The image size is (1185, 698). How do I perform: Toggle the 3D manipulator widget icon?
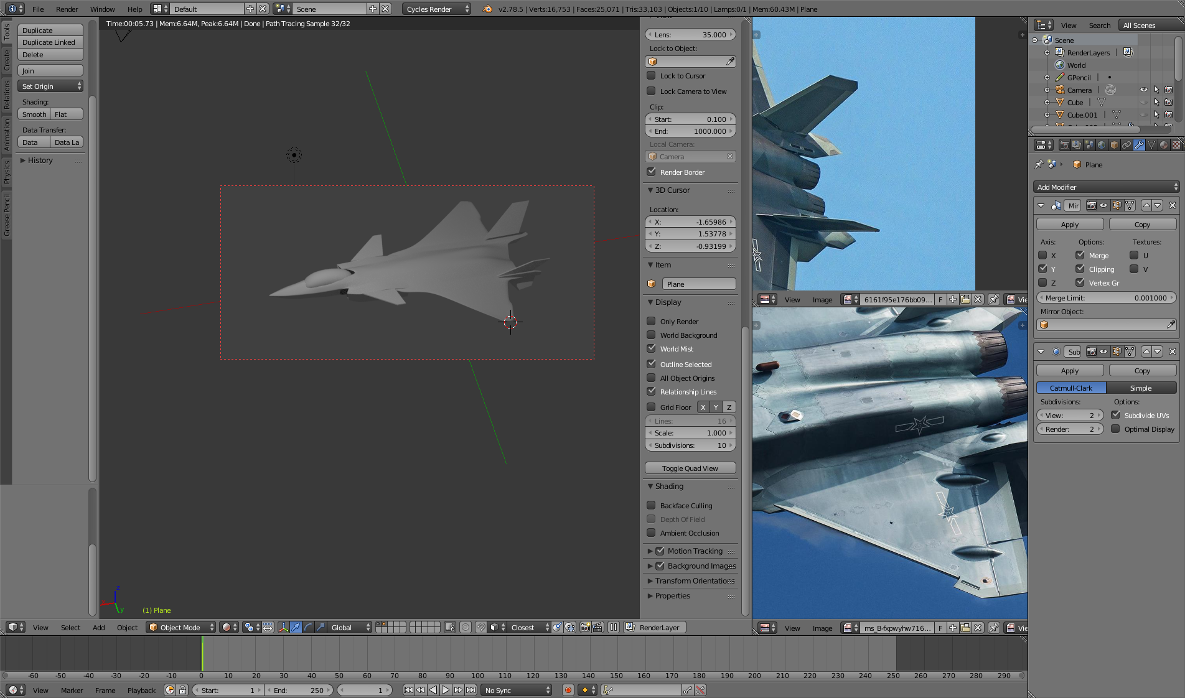[x=283, y=627]
